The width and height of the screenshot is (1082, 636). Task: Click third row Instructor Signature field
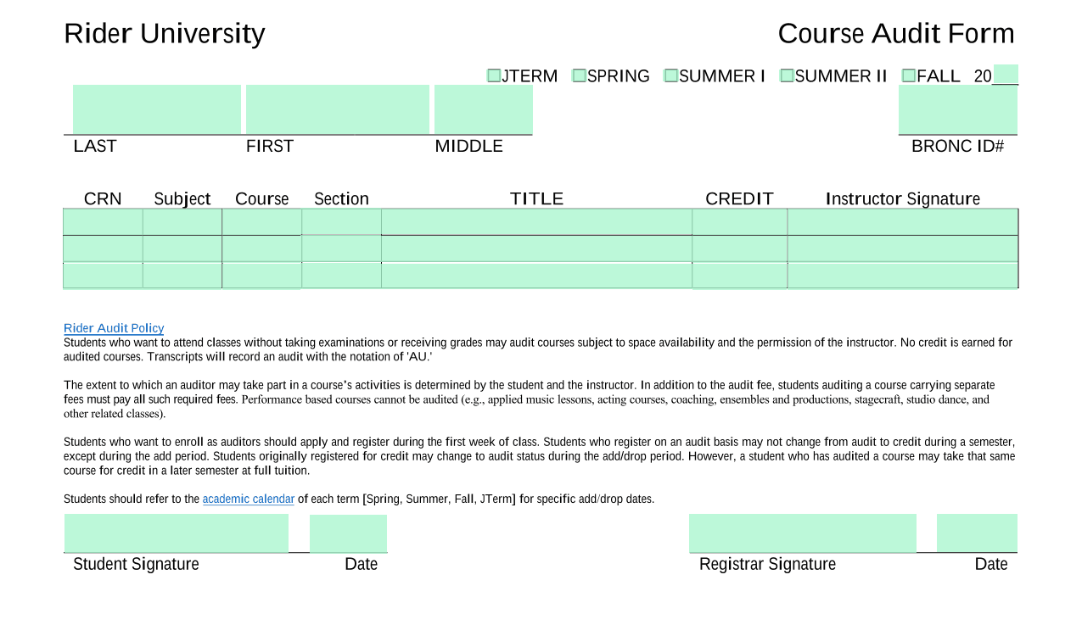tap(903, 276)
